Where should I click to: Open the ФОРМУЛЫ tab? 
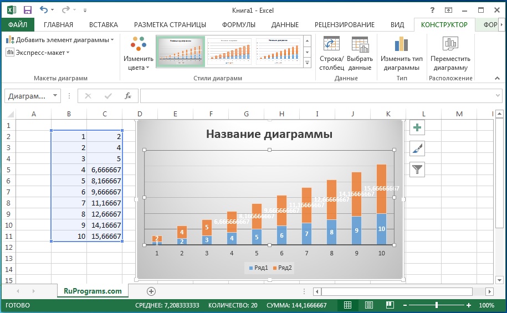click(239, 24)
